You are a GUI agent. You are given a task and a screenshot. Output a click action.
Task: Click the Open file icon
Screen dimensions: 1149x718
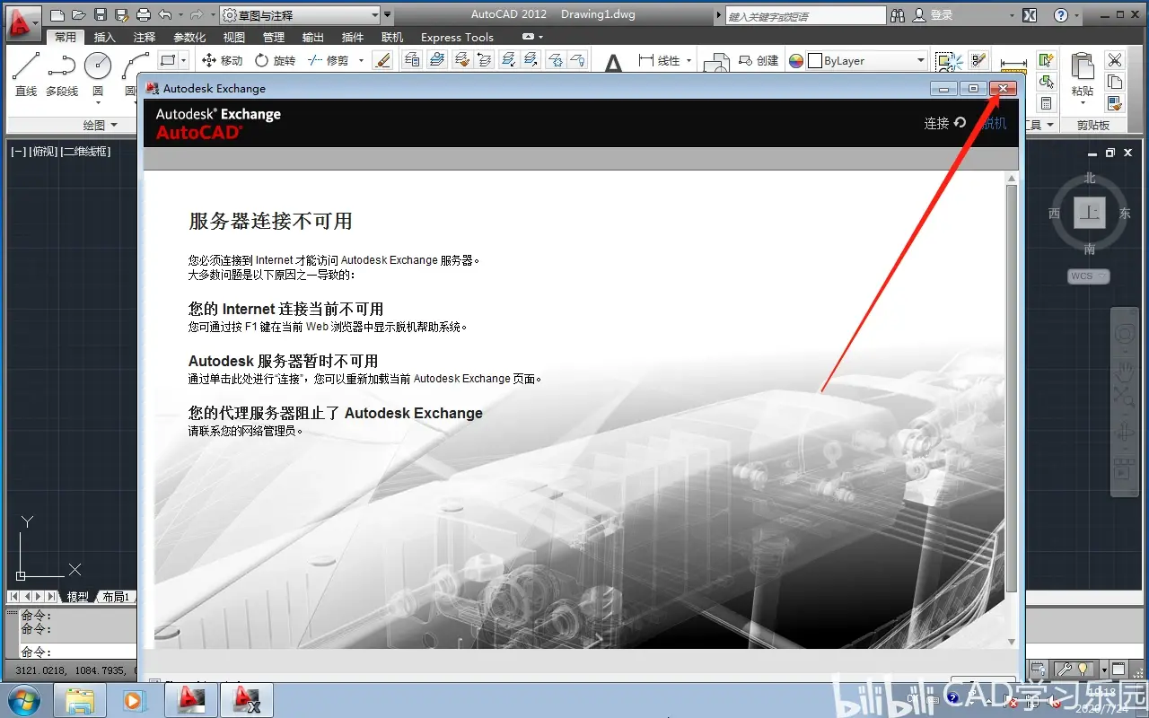[x=78, y=15]
